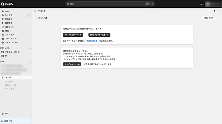Click the ホーム home icon
The image size is (222, 124).
2,11
